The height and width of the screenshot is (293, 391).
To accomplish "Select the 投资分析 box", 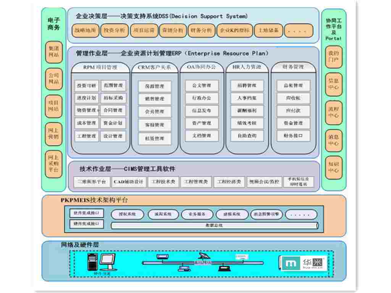I will point(115,31).
